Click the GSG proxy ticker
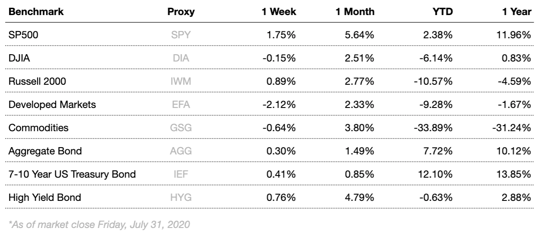 [x=181, y=128]
